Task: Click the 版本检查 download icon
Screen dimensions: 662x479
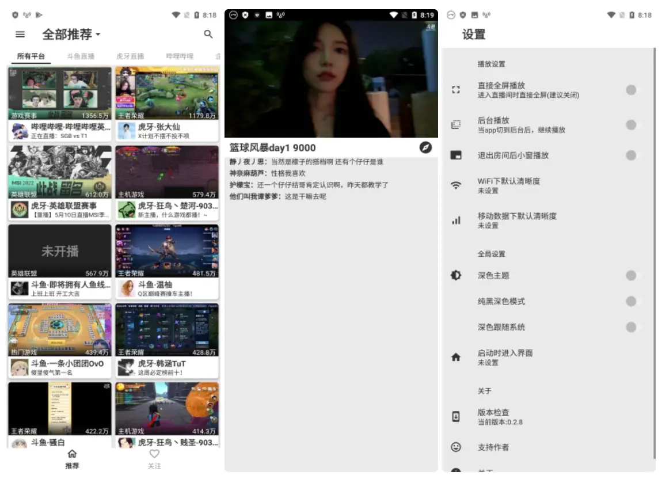Action: (x=456, y=417)
